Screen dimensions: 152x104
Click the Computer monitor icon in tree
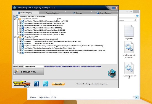coord(17,17)
